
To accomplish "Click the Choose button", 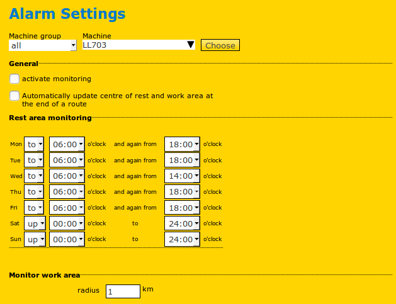I will point(220,45).
